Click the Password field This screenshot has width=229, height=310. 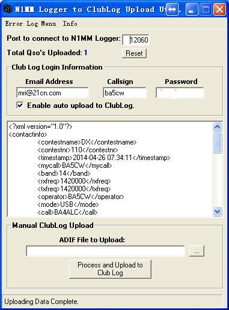point(180,93)
